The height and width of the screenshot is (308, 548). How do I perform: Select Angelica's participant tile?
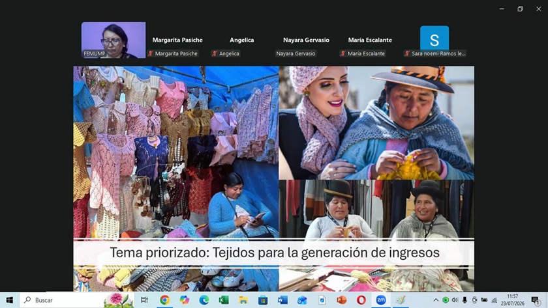pyautogui.click(x=242, y=40)
